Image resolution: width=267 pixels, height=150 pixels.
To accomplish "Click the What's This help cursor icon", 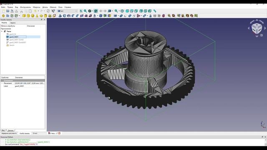I will (53, 11).
